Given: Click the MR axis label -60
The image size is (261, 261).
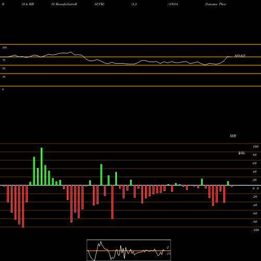Looking at the screenshot, I should click(x=255, y=213).
